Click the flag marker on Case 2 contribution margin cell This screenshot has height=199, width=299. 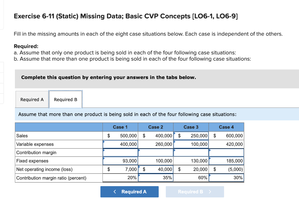tap(139, 151)
